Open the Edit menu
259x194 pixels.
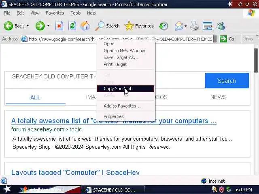pos(20,13)
